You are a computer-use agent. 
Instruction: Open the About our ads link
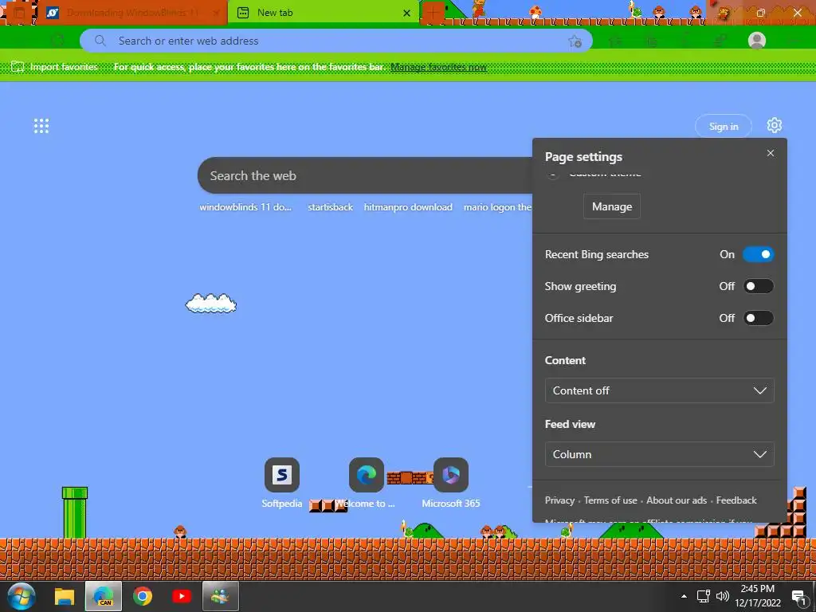(x=677, y=500)
